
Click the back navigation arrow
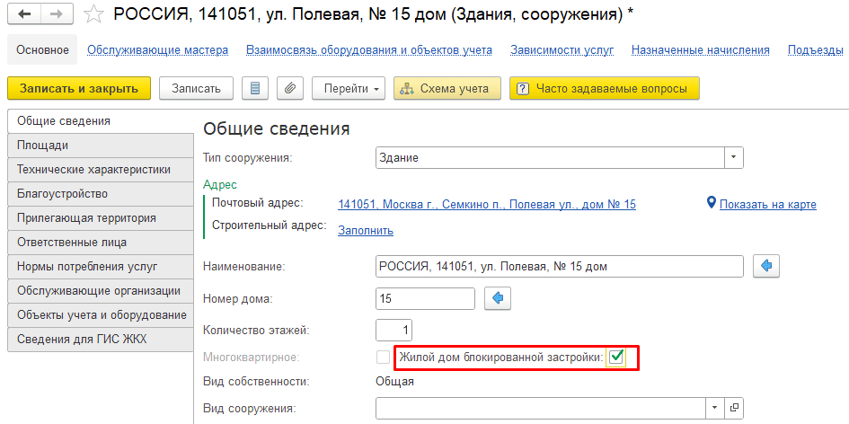pos(24,13)
